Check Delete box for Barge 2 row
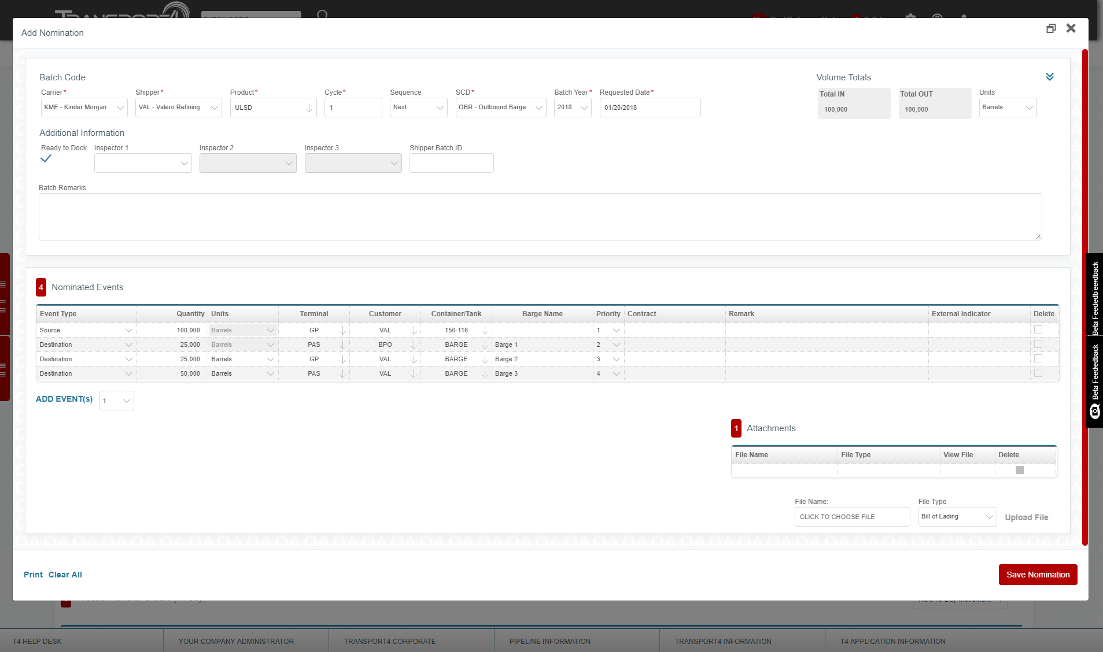This screenshot has width=1103, height=652. point(1038,358)
